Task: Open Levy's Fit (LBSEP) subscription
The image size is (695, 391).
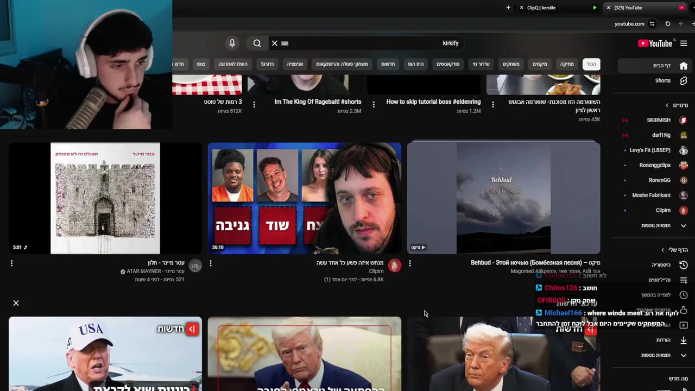Action: coord(656,150)
